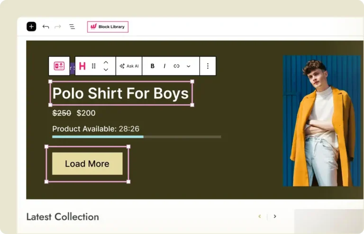Select the Polo Shirt For Boys heading
The image size is (364, 234).
121,93
